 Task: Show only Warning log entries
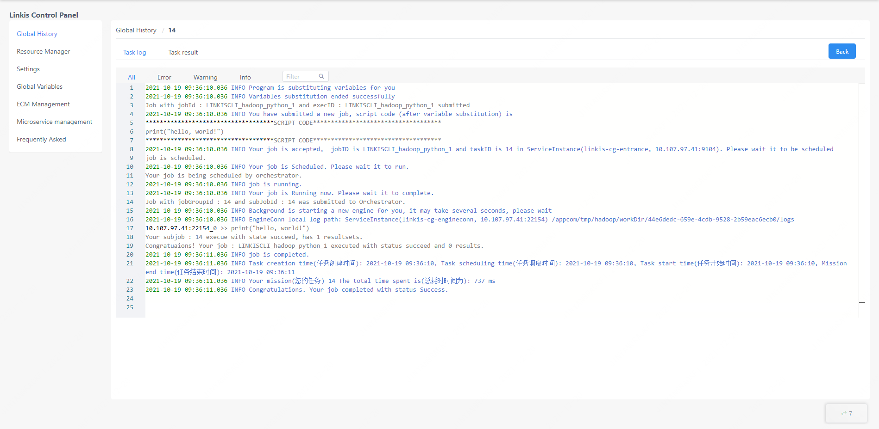(205, 77)
